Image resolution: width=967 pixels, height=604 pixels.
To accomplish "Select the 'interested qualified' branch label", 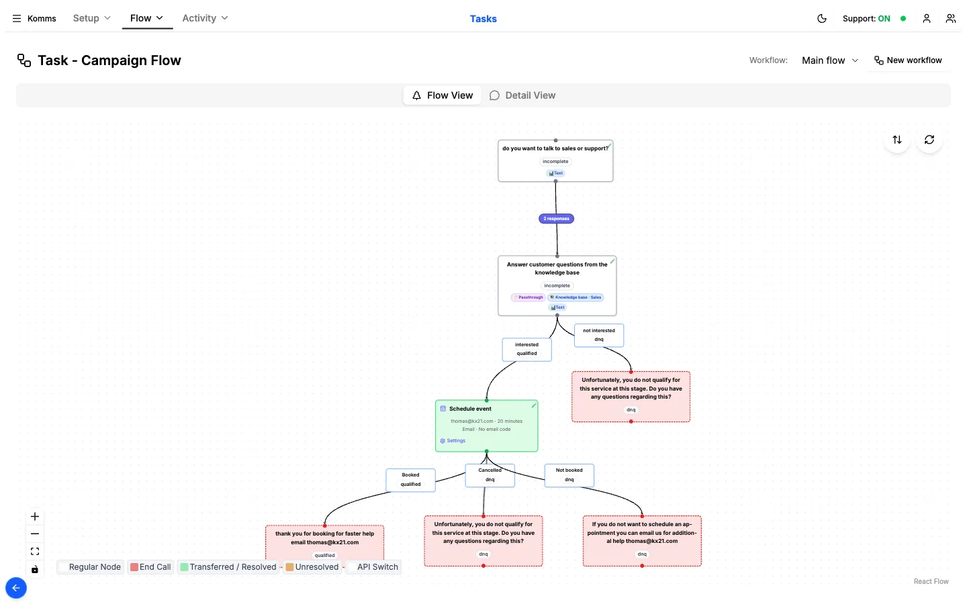I will (527, 350).
